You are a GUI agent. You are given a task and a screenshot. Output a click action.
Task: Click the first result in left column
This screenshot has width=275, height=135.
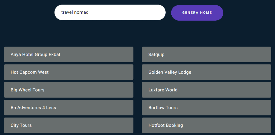pyautogui.click(x=68, y=55)
